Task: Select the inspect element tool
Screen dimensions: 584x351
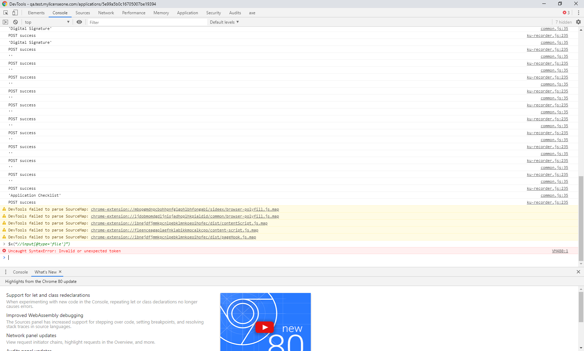Action: [5, 13]
